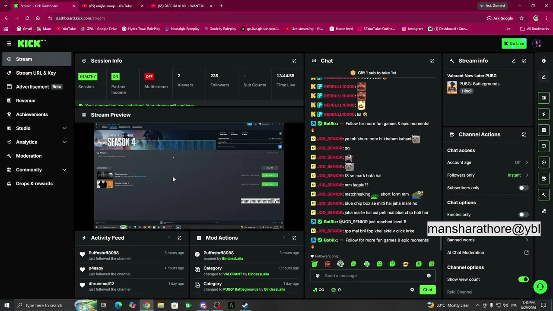Click the Kick logo in the header
553x311 pixels.
pyautogui.click(x=31, y=43)
